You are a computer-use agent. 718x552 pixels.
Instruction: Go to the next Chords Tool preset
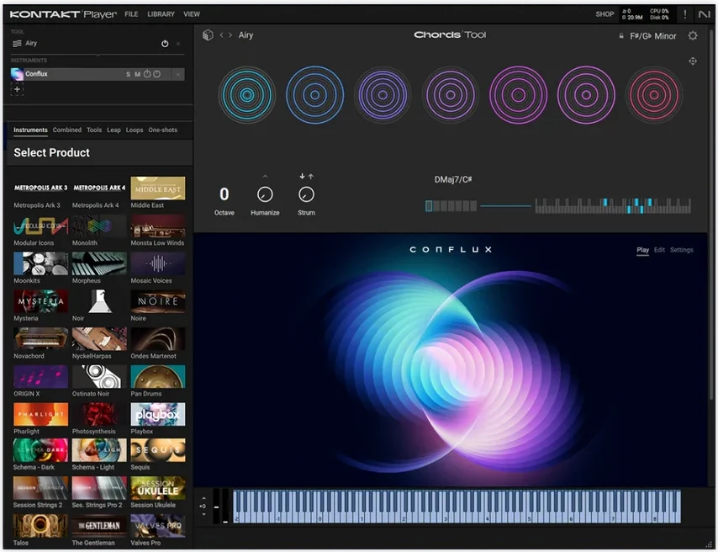[x=230, y=34]
